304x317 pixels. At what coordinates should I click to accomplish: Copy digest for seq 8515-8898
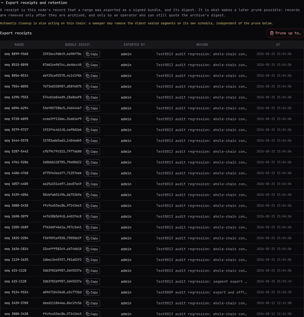point(92,65)
